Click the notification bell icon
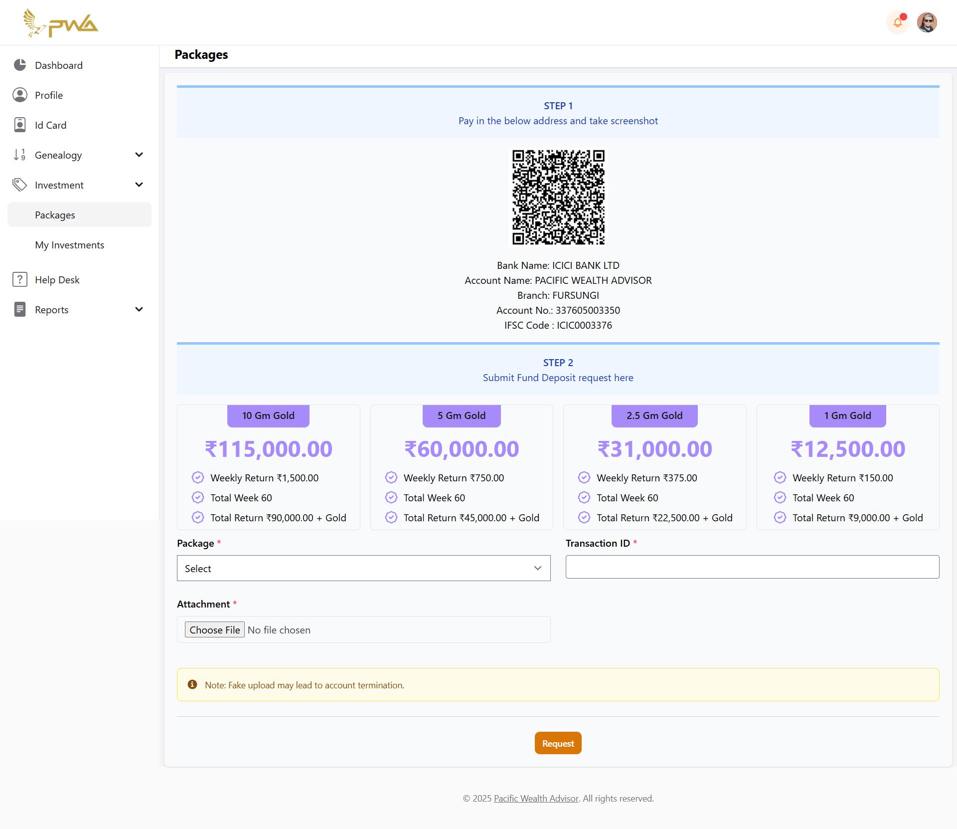957x829 pixels. (x=897, y=22)
